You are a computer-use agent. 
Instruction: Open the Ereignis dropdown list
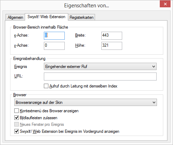[x=100, y=67]
